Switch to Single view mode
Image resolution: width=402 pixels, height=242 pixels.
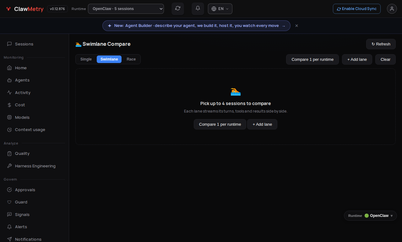pos(86,59)
